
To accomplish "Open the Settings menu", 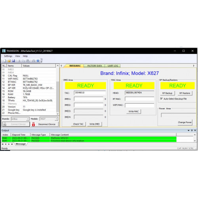I will [8, 56].
